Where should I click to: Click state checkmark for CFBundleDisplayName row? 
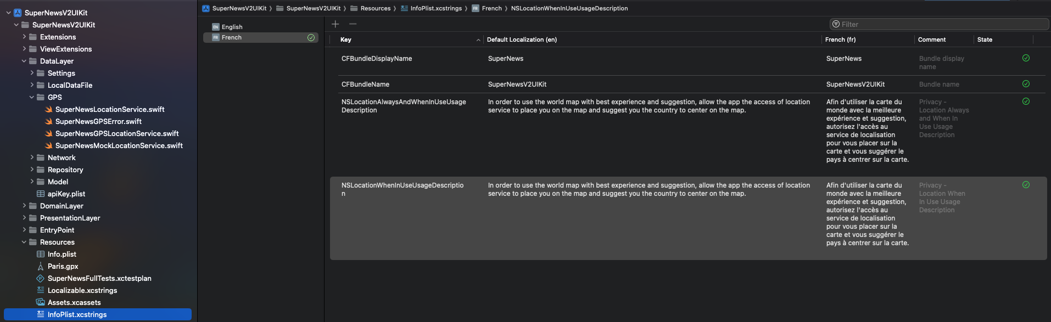[1026, 58]
